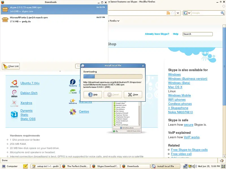Image resolution: width=226 pixels, height=169 pixels.
Task: Click the clock showing Wed Jun 25, 5:00 PM
Action: coord(209,166)
